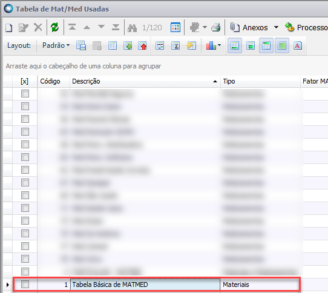Click the red letter A document icon
The image size is (328, 293).
(x=298, y=45)
